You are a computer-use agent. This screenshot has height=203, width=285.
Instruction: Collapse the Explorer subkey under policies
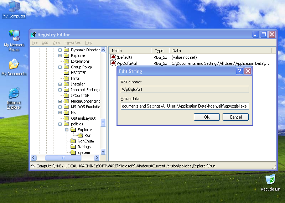coord(67,130)
